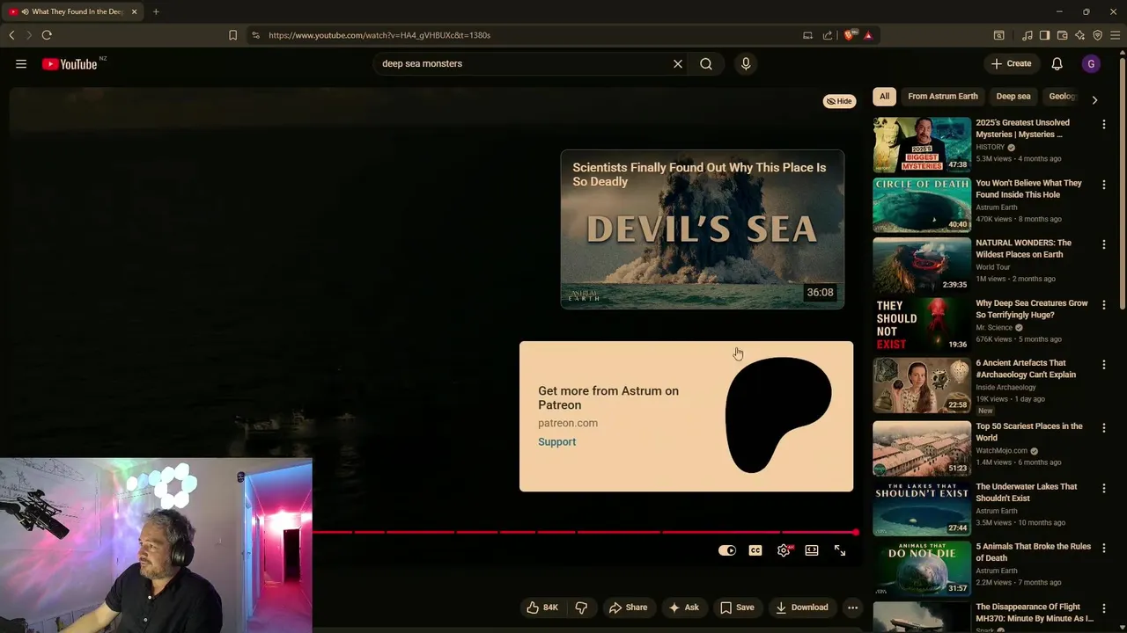
Task: Open Top 50 Scariest Places in the World
Action: pos(1029,432)
